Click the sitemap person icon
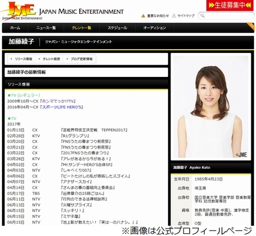Screen dimensions: 256x236 click(174, 15)
